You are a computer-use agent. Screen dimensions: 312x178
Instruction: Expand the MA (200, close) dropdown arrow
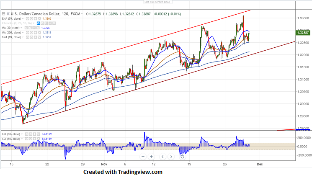tap(23, 32)
